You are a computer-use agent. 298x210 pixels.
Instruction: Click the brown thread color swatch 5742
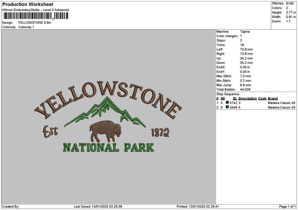click(227, 103)
